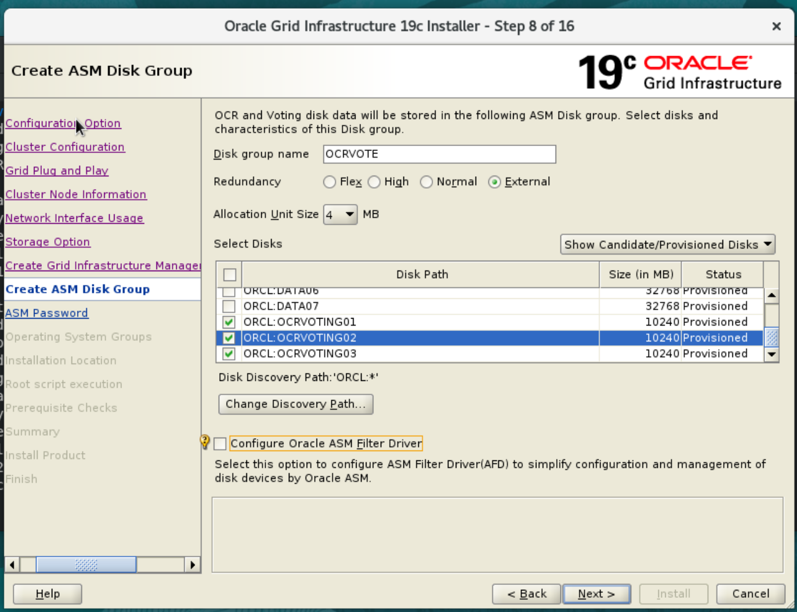797x612 pixels.
Task: Click the Disk group name field
Action: [x=440, y=154]
